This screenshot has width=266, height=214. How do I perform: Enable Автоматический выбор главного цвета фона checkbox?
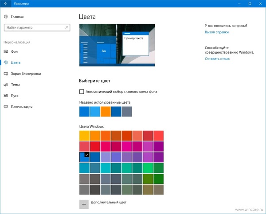pos(82,92)
